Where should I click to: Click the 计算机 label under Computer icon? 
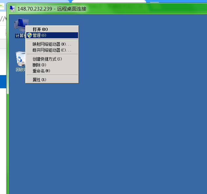click(20, 36)
